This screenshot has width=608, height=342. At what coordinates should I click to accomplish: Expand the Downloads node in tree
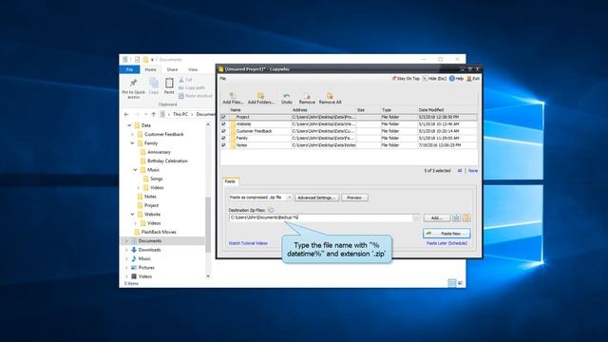(126, 250)
